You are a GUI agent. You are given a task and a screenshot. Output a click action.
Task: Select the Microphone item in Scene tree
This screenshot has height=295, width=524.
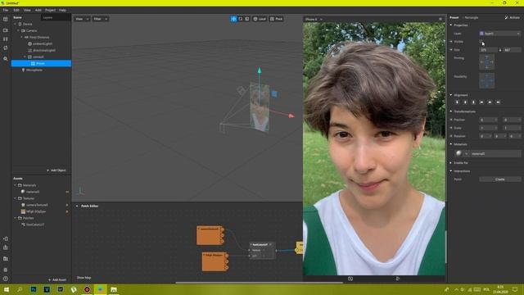pyautogui.click(x=34, y=70)
